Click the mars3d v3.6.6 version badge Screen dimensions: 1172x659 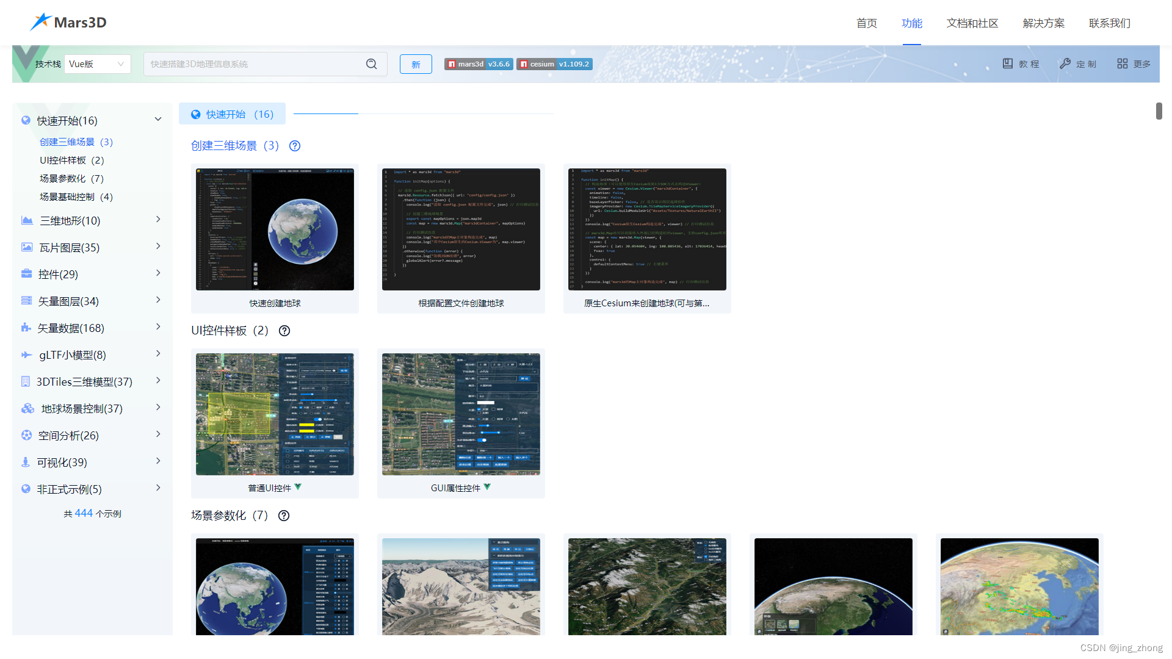[479, 64]
